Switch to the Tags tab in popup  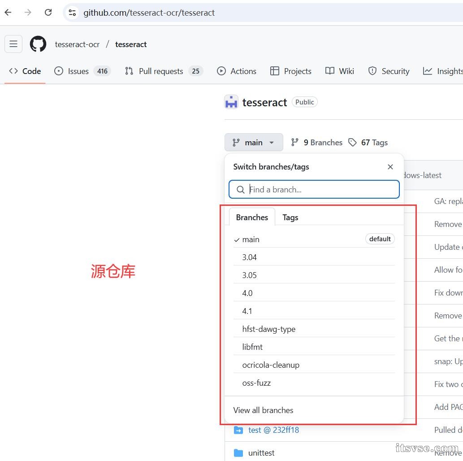pyautogui.click(x=290, y=217)
